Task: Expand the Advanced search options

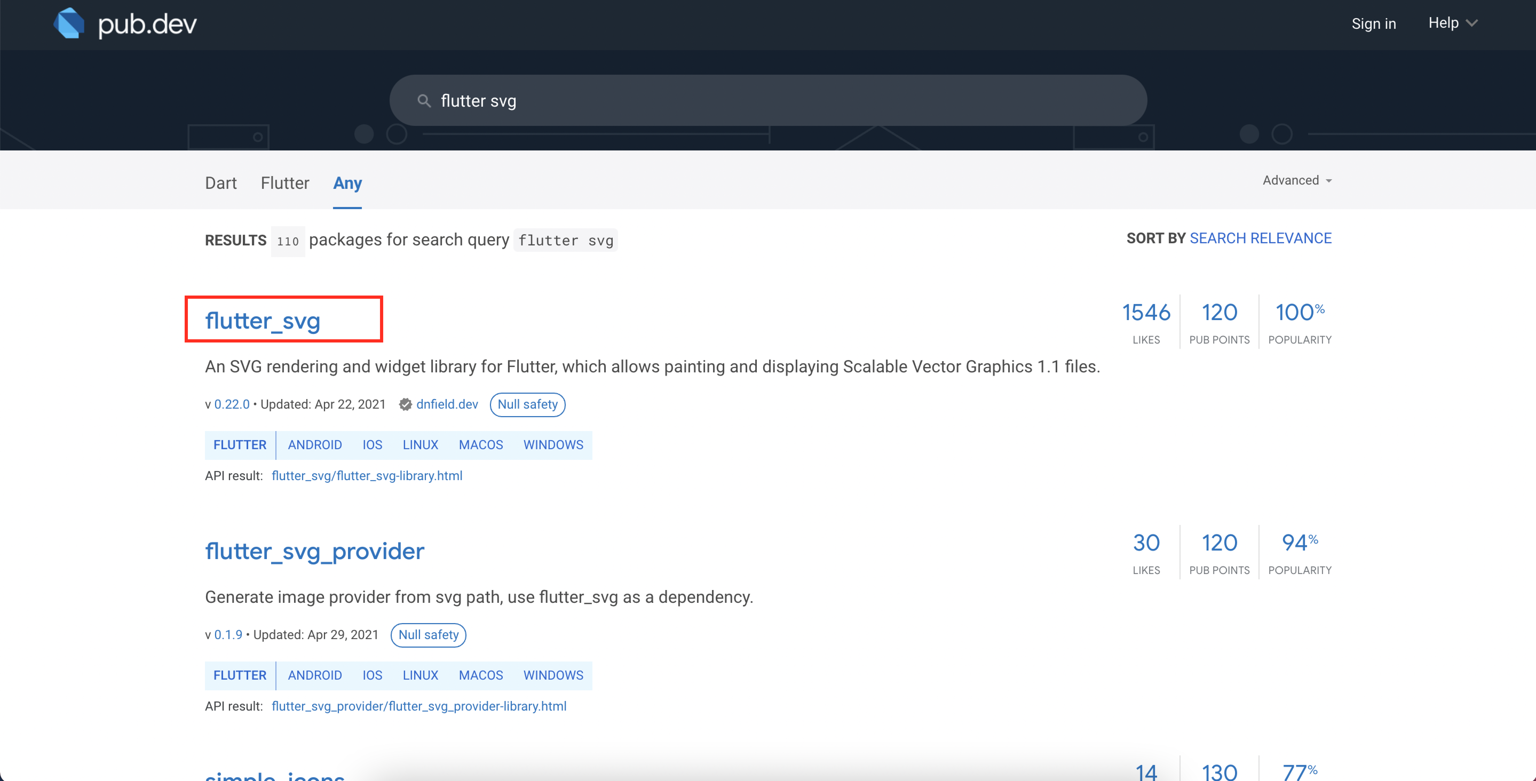Action: coord(1297,180)
